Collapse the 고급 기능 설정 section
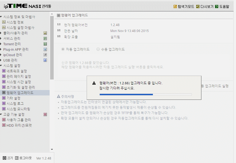The width and height of the screenshot is (236, 163). (1, 114)
